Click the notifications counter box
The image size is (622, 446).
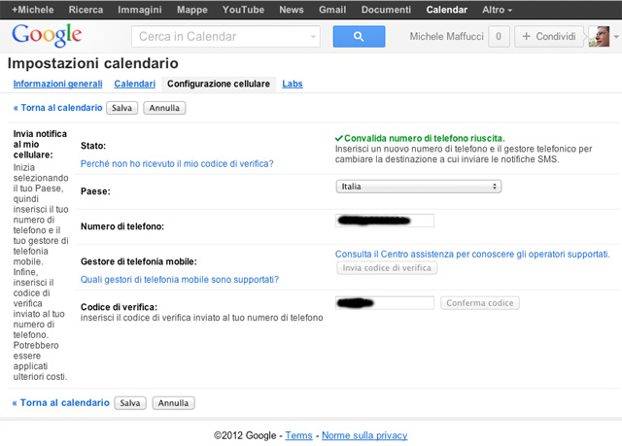click(x=499, y=37)
